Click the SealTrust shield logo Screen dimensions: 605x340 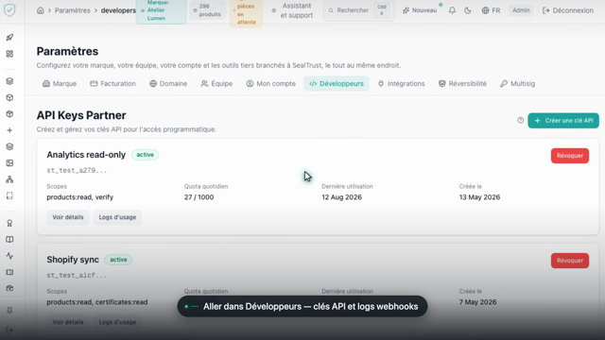pyautogui.click(x=9, y=10)
